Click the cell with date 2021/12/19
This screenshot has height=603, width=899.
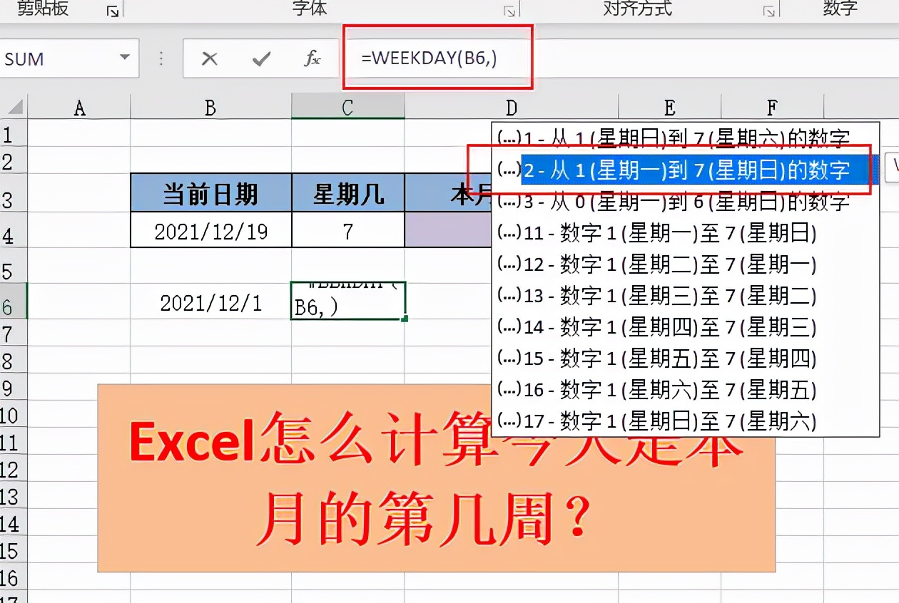point(210,230)
